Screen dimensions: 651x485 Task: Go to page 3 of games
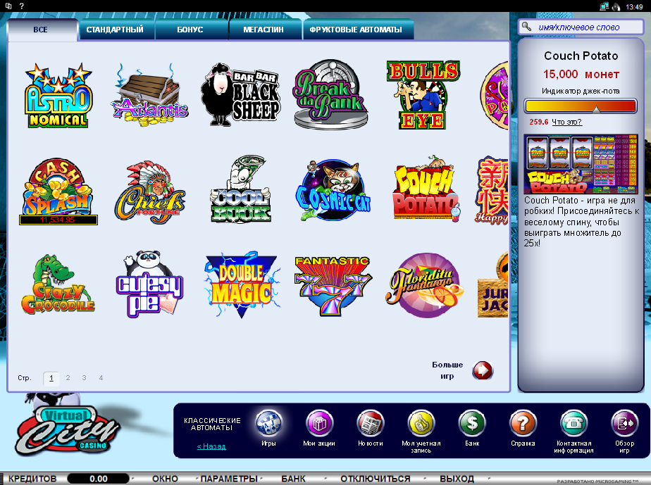point(85,377)
